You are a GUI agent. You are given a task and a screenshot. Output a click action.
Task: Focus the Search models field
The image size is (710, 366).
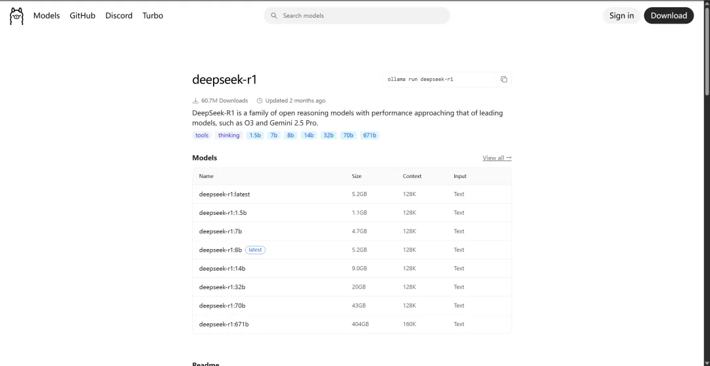357,15
